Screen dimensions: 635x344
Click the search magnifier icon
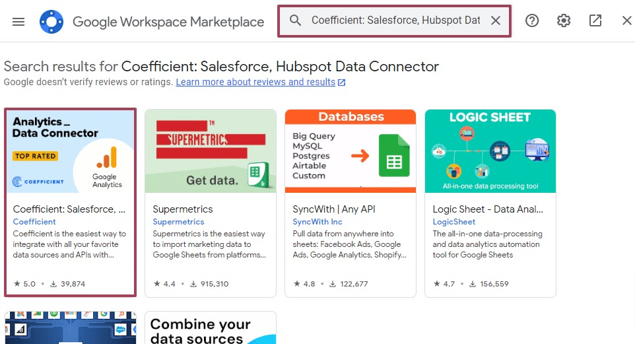(296, 20)
